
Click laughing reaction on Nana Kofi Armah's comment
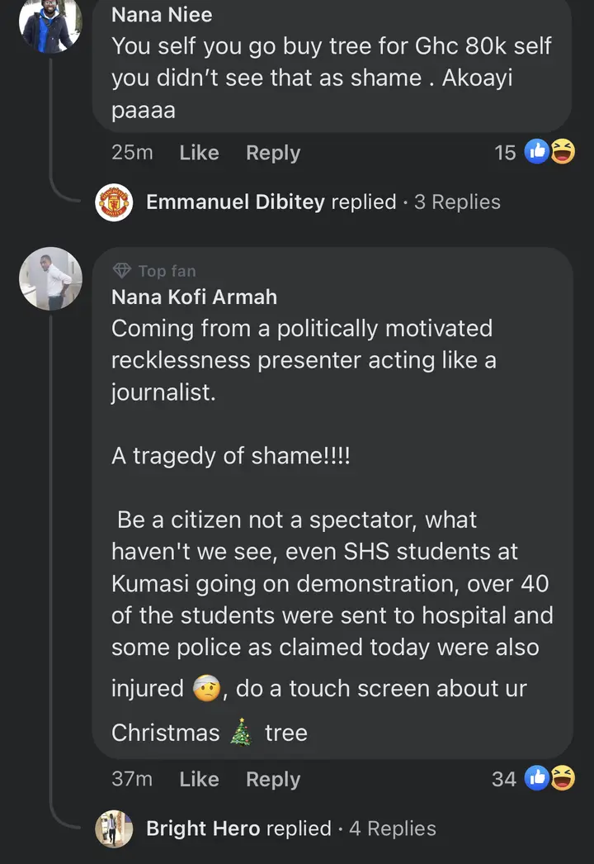[x=562, y=778]
